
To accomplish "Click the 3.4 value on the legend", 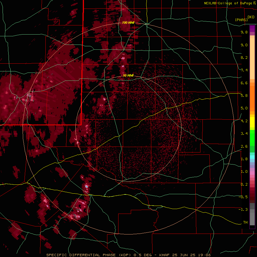I will tap(244, 134).
